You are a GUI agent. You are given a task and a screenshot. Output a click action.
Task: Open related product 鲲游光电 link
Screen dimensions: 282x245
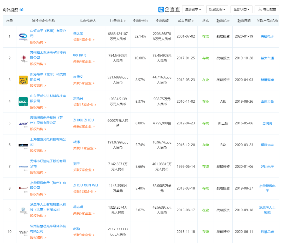267,145
